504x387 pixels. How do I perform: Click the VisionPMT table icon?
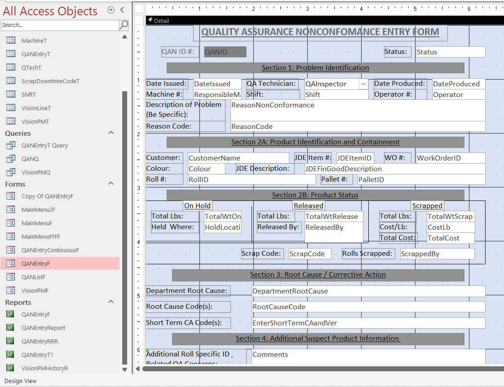[11, 121]
